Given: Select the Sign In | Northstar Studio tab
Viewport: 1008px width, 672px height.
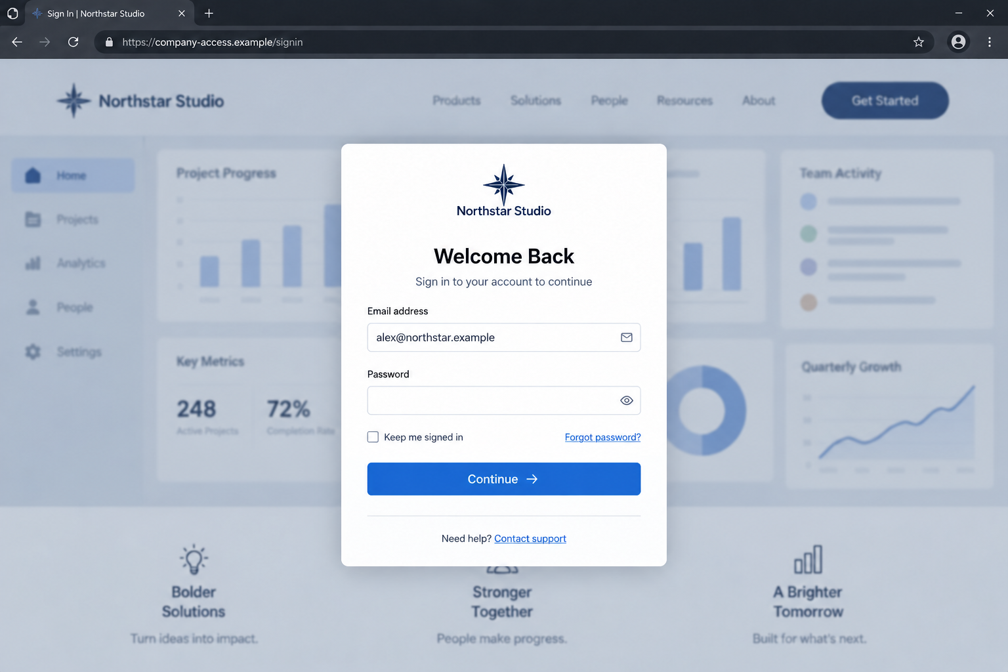Looking at the screenshot, I should (109, 13).
